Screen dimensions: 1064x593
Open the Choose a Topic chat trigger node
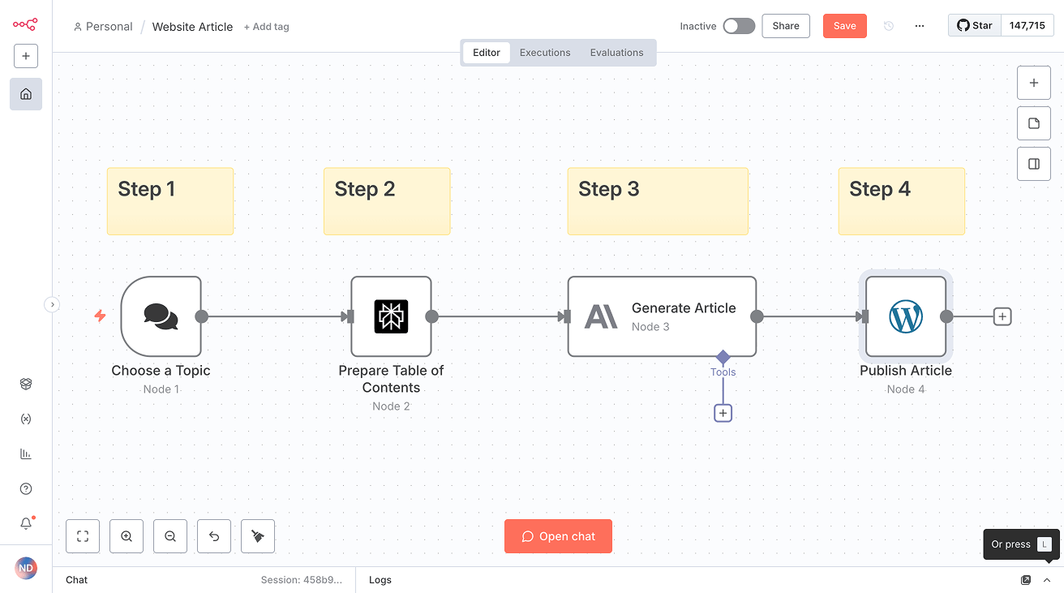[x=161, y=317]
